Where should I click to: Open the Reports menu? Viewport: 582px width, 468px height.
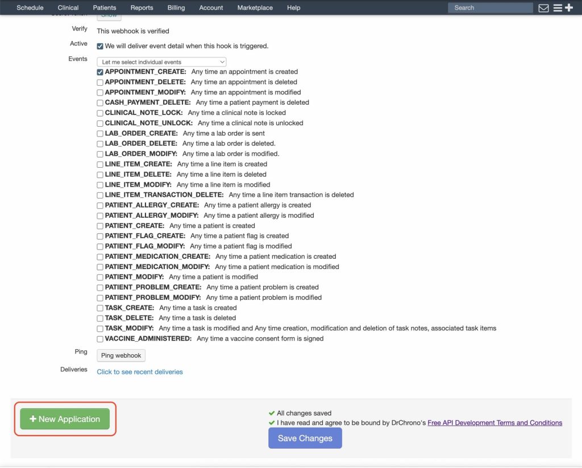142,8
